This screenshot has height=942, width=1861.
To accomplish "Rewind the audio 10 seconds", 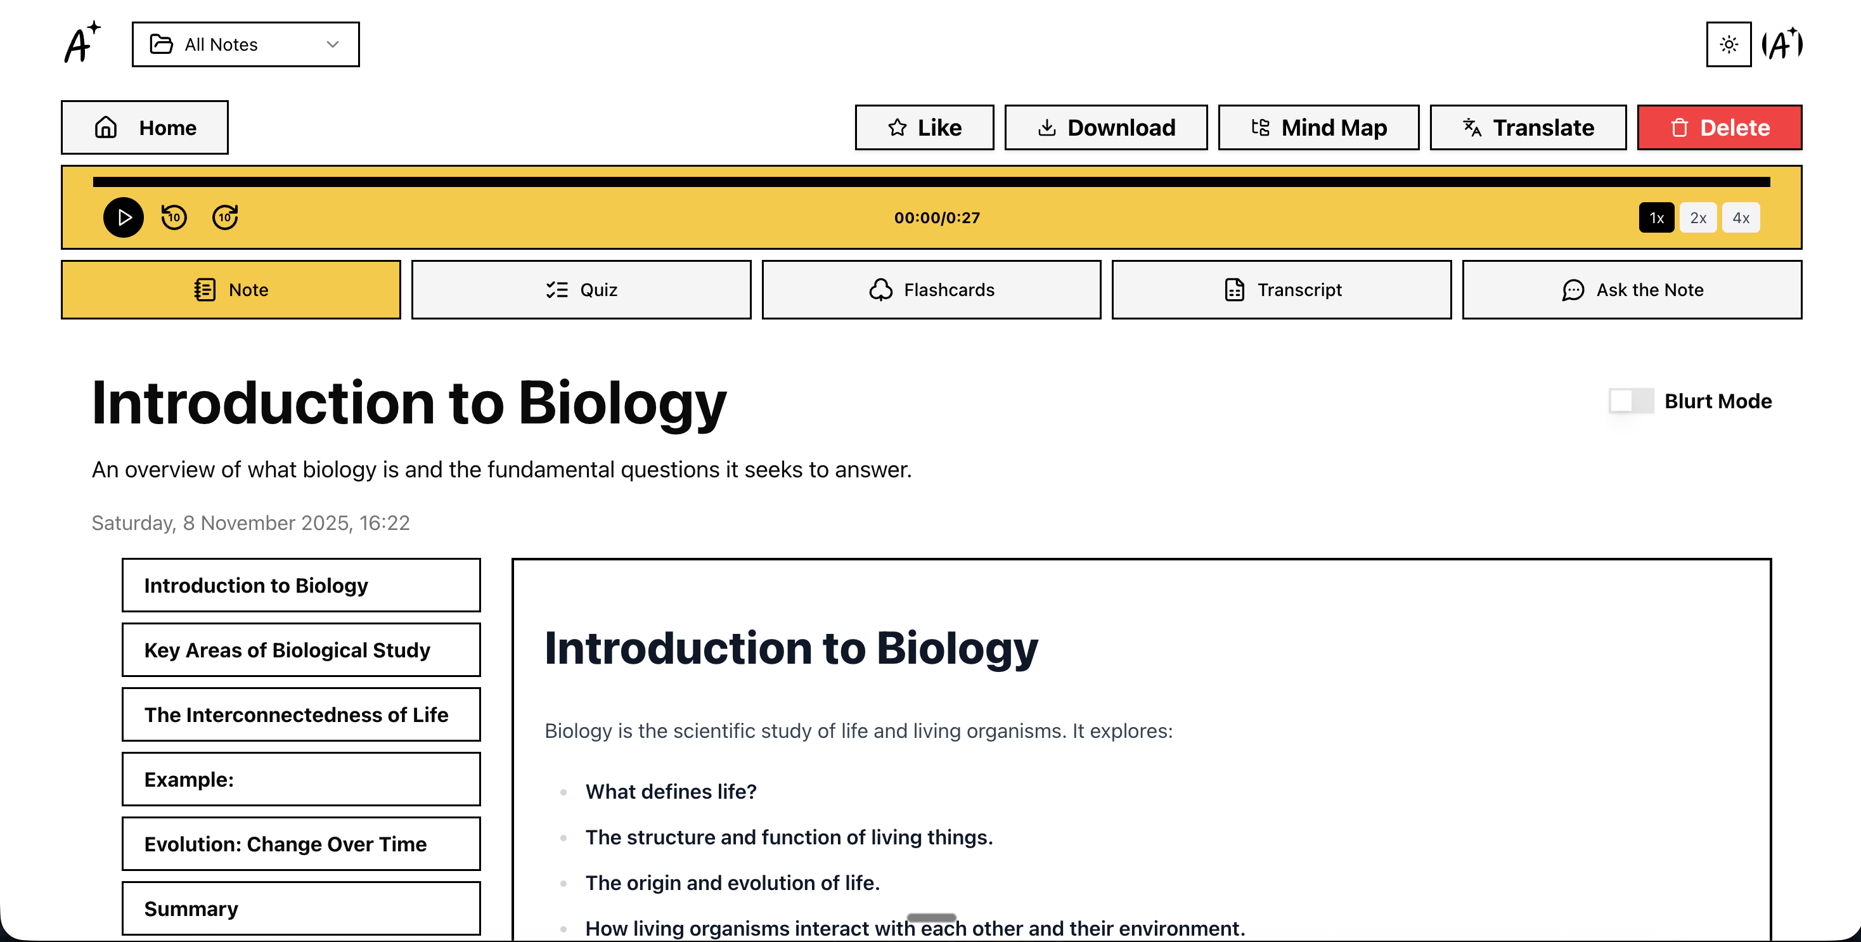I will (x=174, y=217).
